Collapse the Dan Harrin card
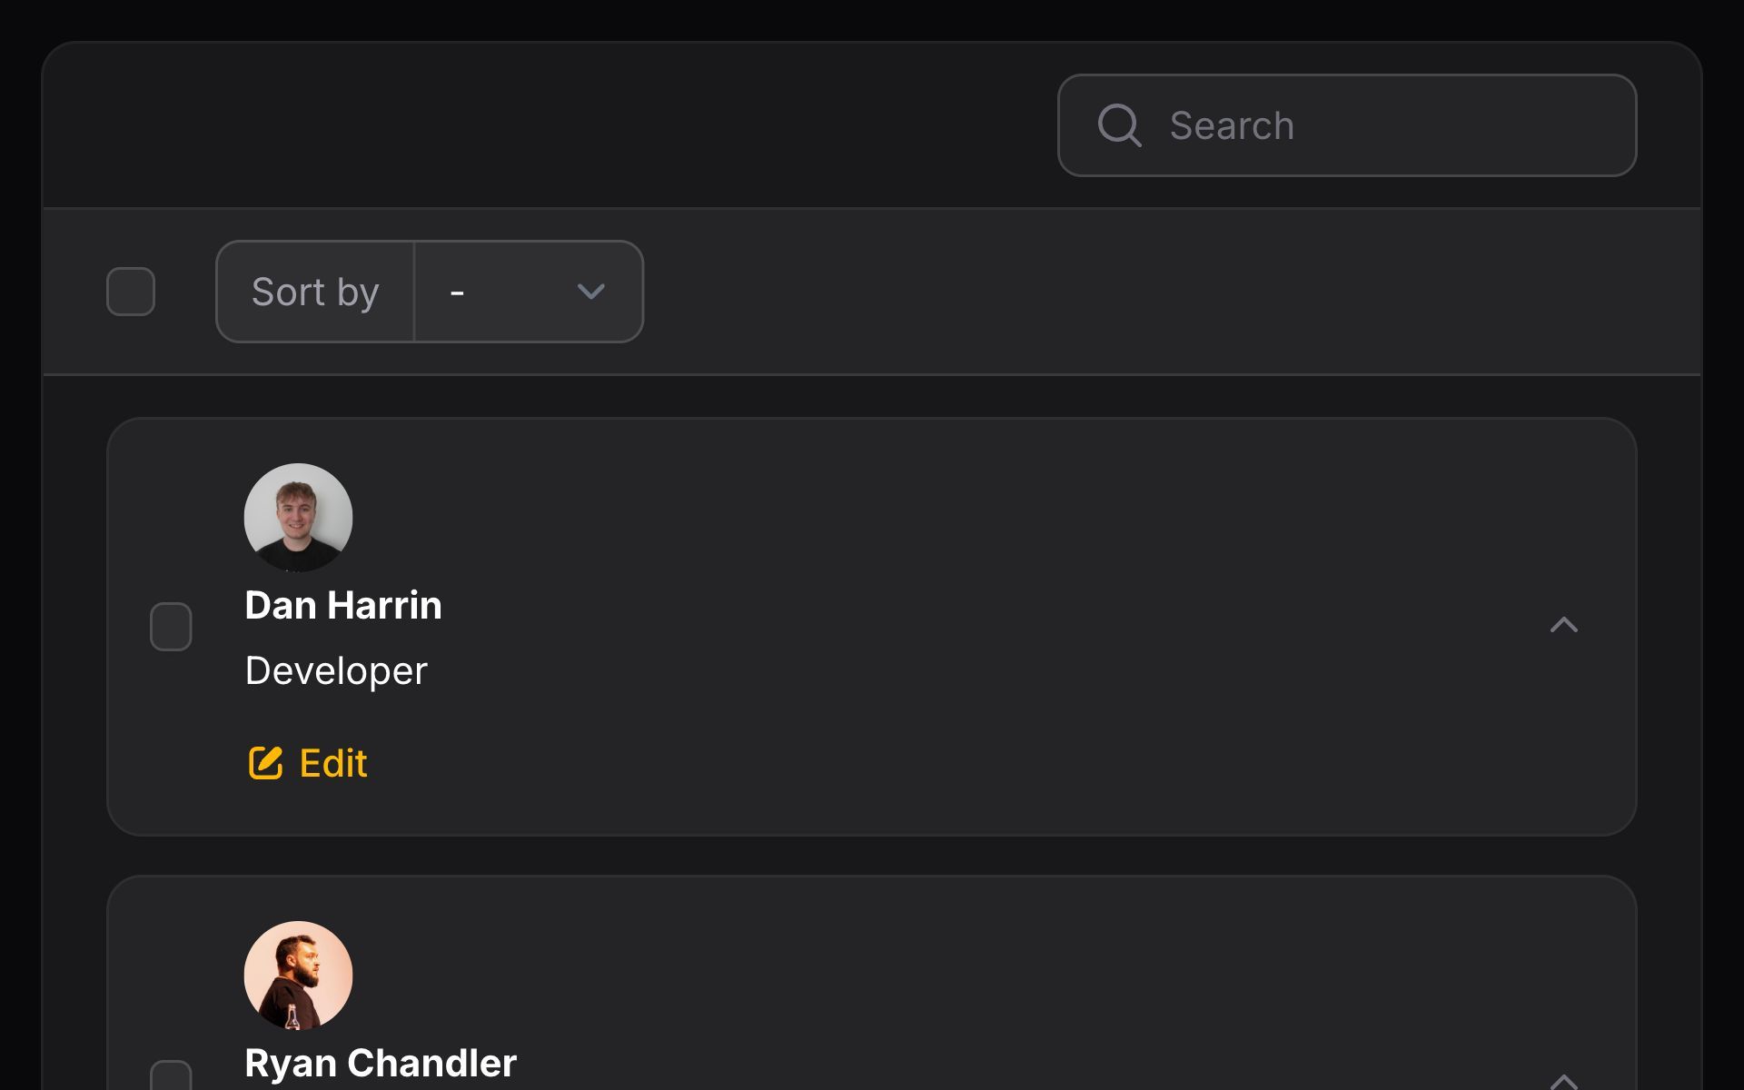 pos(1563,625)
